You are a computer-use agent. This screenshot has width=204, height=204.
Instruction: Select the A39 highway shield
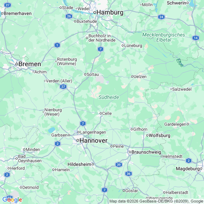(x=119, y=165)
